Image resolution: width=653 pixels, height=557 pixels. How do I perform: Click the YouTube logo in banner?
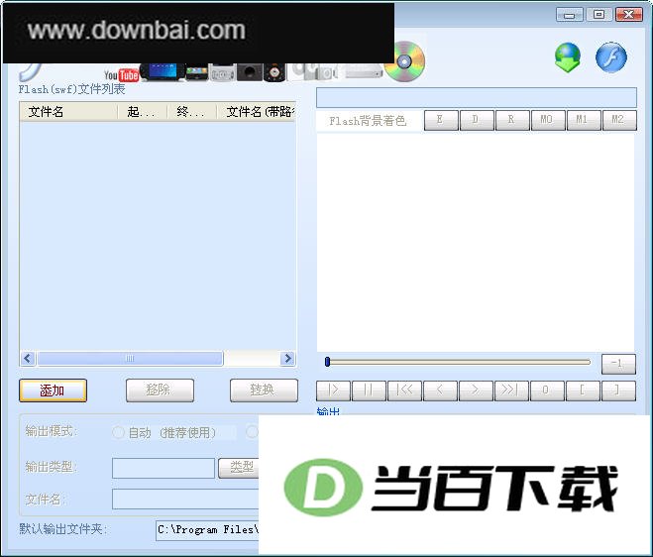coord(121,75)
